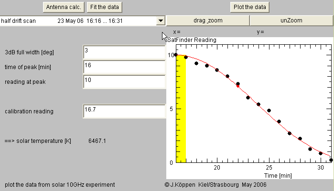Viewport: 334px width, 191px height.
Task: Focus the reading at peak input field
Action: click(124, 82)
